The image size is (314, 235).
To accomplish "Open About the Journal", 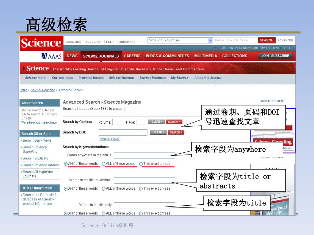I will (x=208, y=78).
